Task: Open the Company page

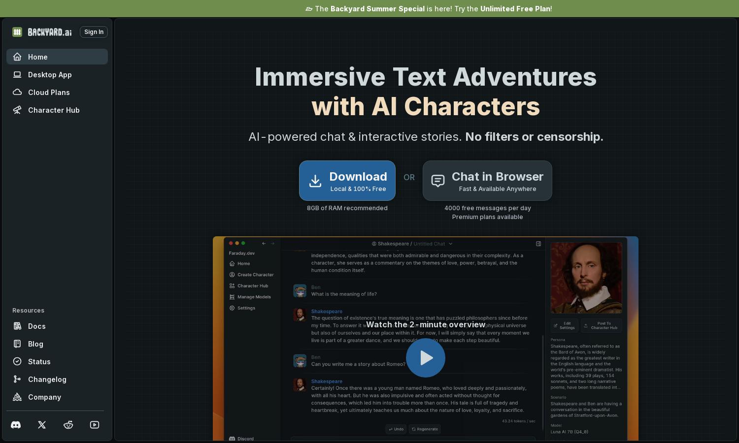Action: [x=57, y=397]
